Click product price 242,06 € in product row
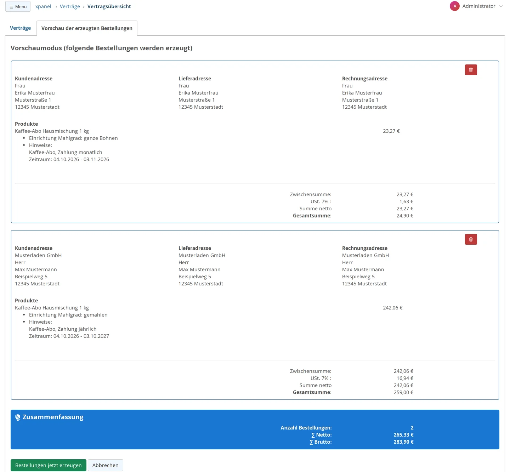510x472 pixels. click(393, 308)
